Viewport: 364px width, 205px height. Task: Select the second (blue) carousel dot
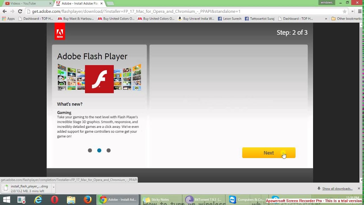[99, 150]
